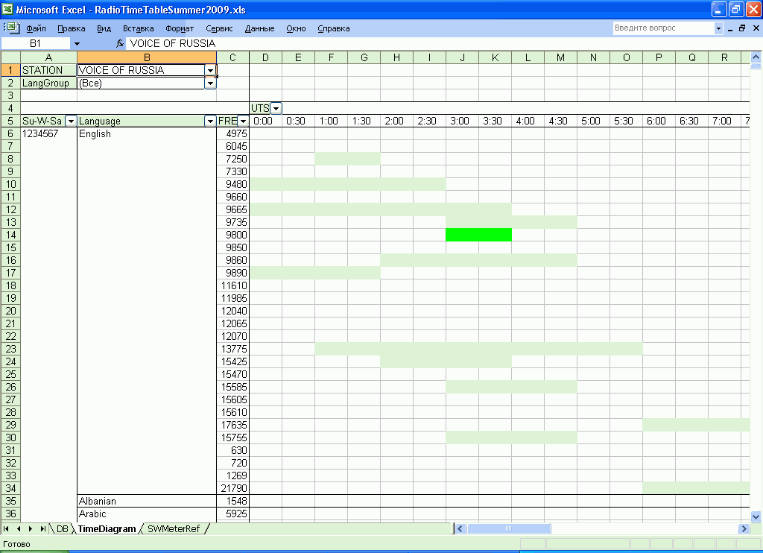Select column A by its header
The height and width of the screenshot is (553, 763).
(48, 57)
